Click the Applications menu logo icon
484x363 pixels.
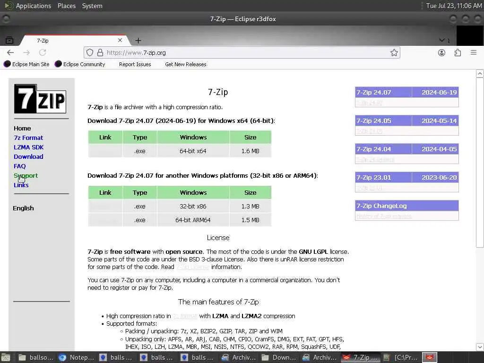click(x=9, y=6)
